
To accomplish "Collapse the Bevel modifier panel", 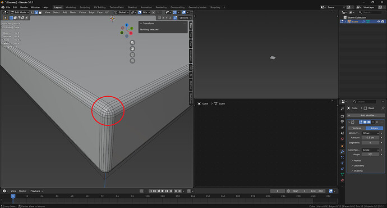I will point(349,122).
